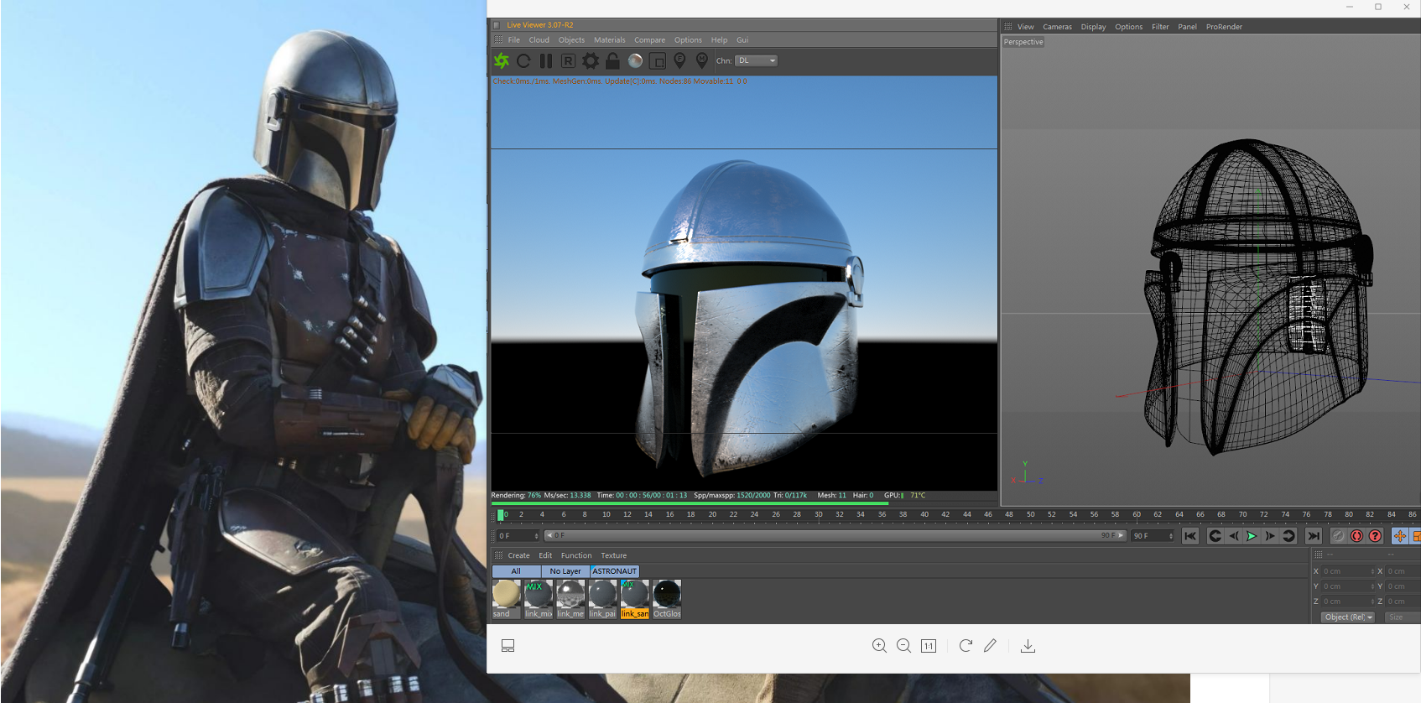
Task: Expand the Object (Rel) coordinate dropdown
Action: (x=1348, y=617)
